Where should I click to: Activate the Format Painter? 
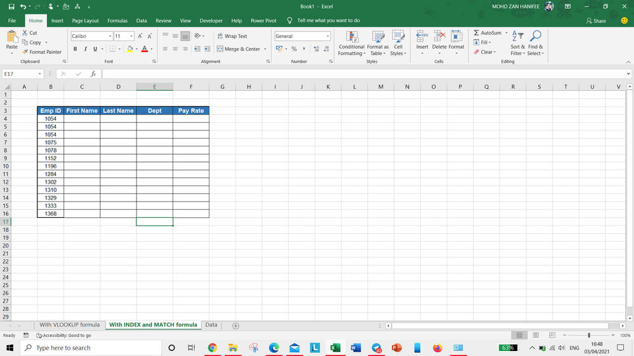point(42,52)
